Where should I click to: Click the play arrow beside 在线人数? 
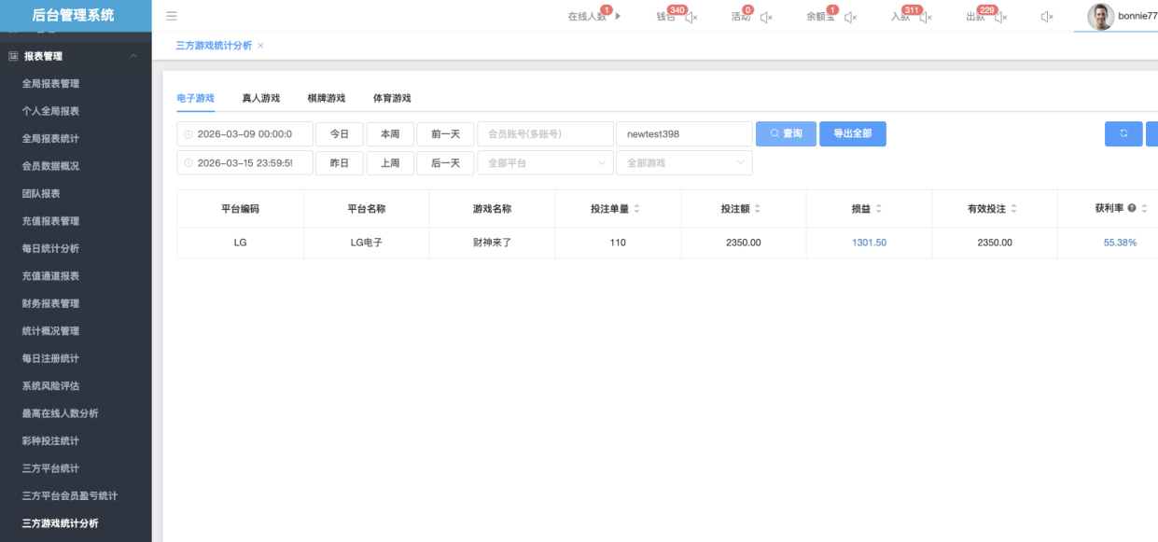coord(618,16)
